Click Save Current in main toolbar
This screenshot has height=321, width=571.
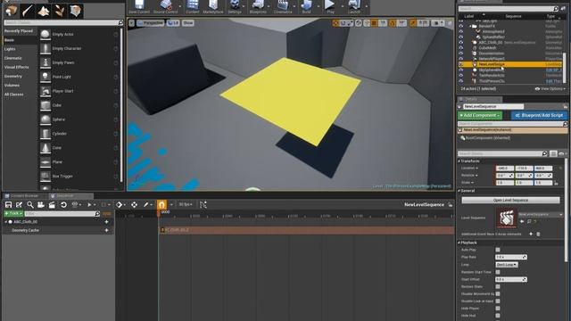[x=139, y=7]
